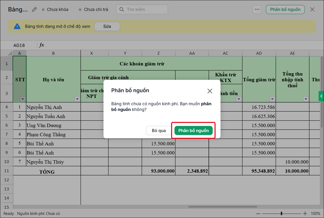Open the Thành tiền filter dropdown
Screen dimensions: 324x218
point(238,99)
